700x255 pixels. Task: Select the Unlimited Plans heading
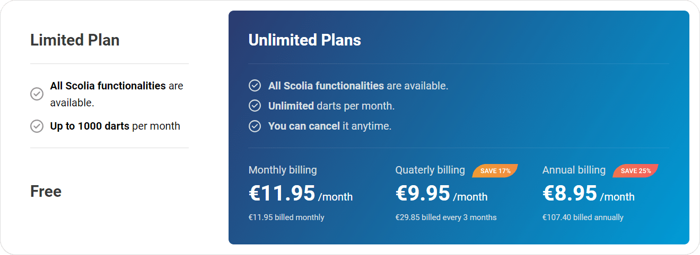click(x=305, y=40)
